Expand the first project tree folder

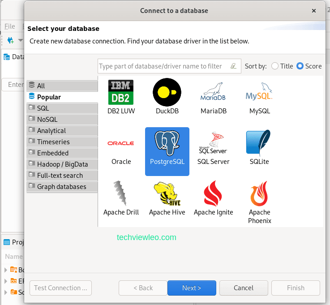click(6, 270)
